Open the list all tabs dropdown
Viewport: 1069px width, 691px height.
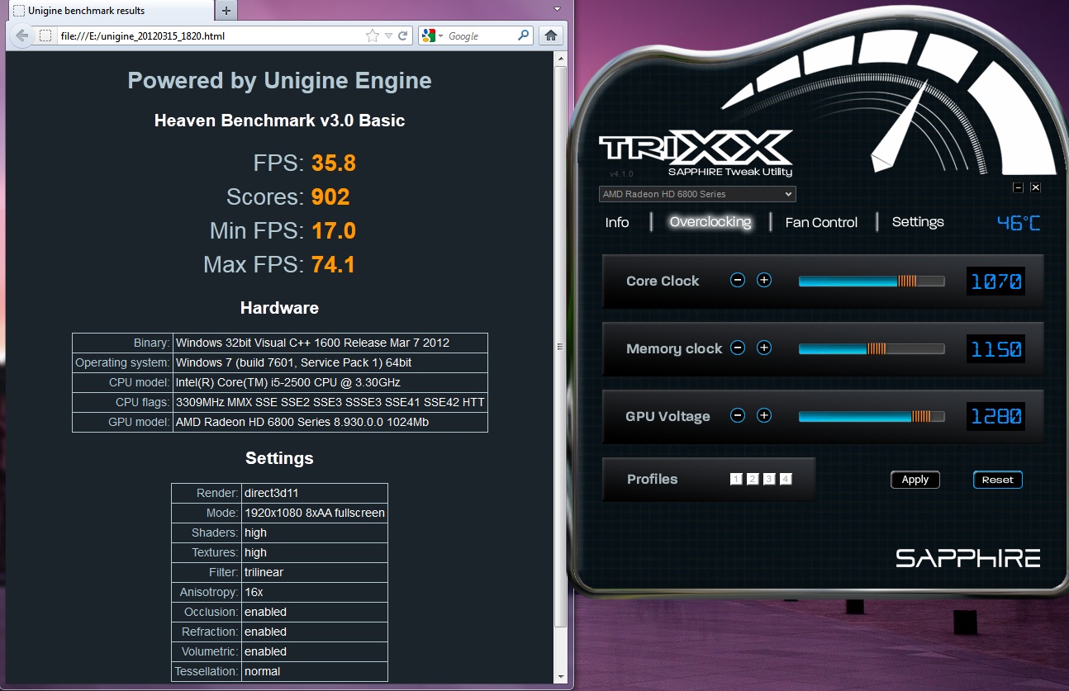click(x=557, y=8)
